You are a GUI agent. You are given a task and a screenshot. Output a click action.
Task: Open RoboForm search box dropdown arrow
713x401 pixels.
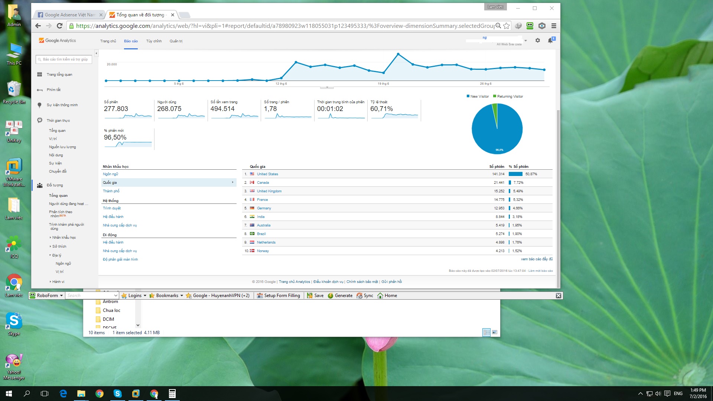point(116,296)
